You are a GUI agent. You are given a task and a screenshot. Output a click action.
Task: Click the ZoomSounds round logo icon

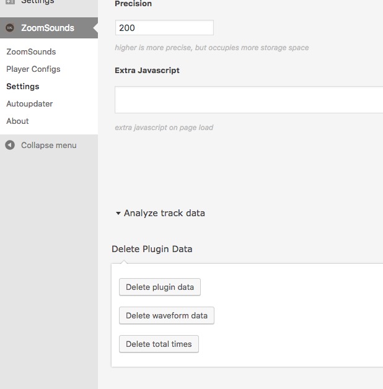click(x=10, y=28)
